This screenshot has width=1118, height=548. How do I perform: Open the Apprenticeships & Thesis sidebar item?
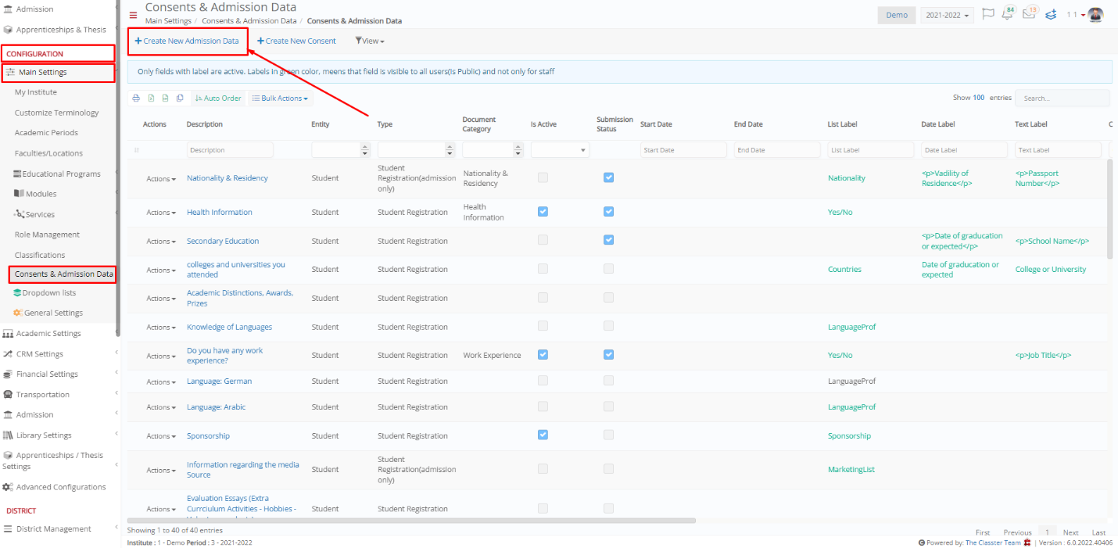[x=55, y=30]
